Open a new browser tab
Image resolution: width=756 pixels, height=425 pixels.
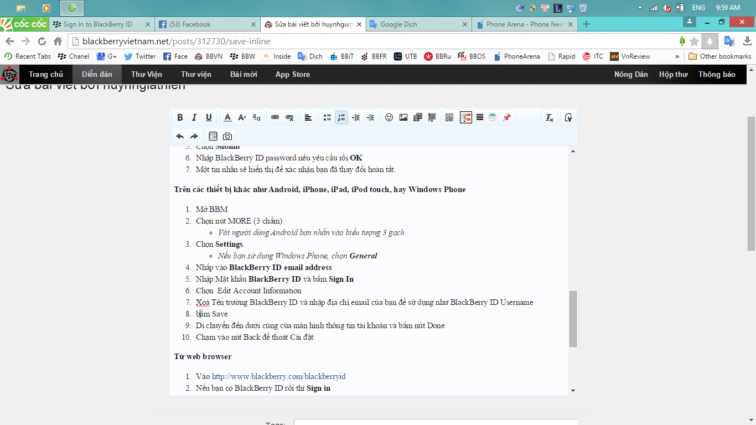point(587,24)
